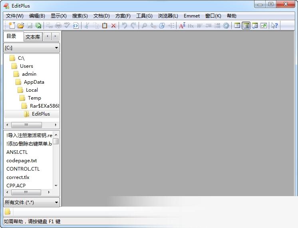Viewport: 298px width, 228px height.
Task: Open the 工具(G) menu
Action: (144, 16)
